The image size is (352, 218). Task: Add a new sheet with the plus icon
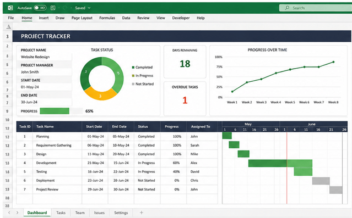point(142,213)
